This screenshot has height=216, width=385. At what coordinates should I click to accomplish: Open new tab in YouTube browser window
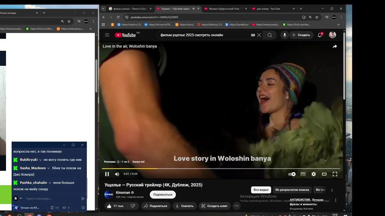click(301, 9)
